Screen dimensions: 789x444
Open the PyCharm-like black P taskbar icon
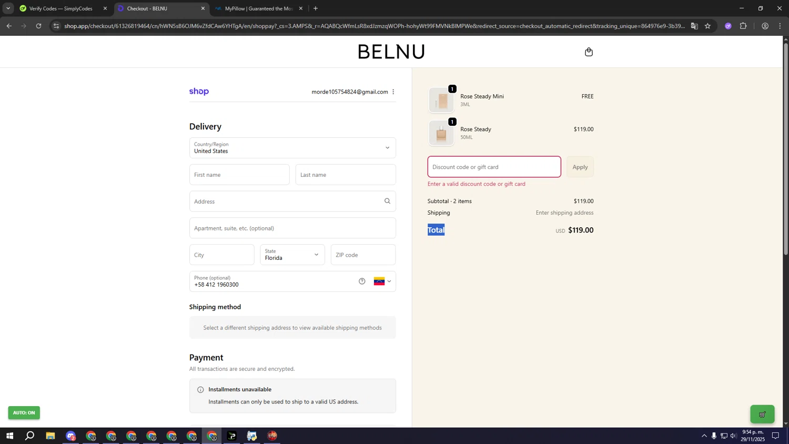(x=232, y=436)
